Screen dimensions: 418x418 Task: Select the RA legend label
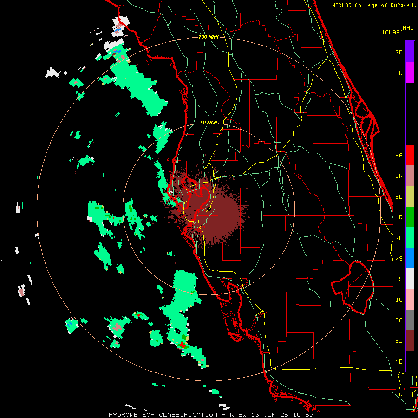point(398,238)
